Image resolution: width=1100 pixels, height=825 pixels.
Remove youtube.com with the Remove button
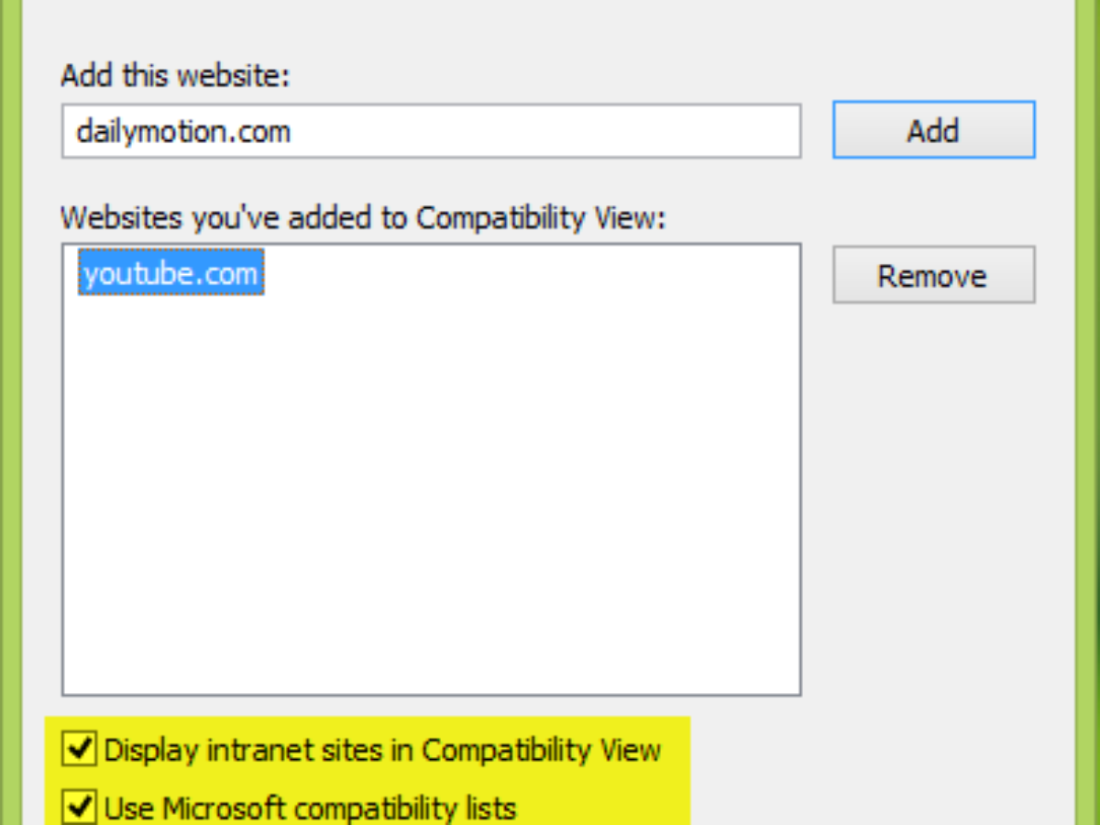click(x=933, y=275)
